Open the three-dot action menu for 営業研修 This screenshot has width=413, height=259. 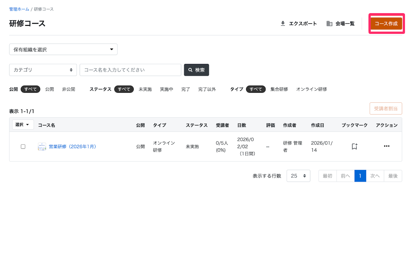(x=387, y=146)
